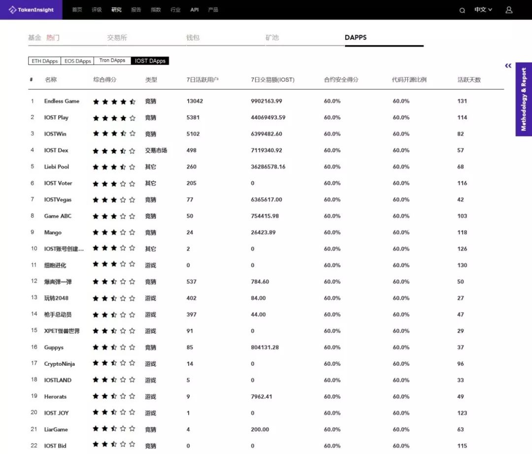This screenshot has height=454, width=532.
Task: Click the star rating for IOST Dex
Action: click(114, 150)
